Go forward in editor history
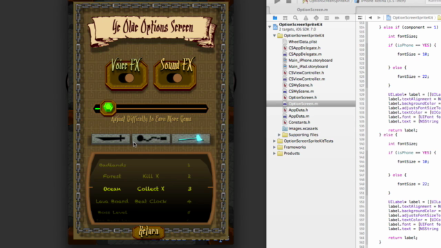This screenshot has height=248, width=441. (379, 17)
